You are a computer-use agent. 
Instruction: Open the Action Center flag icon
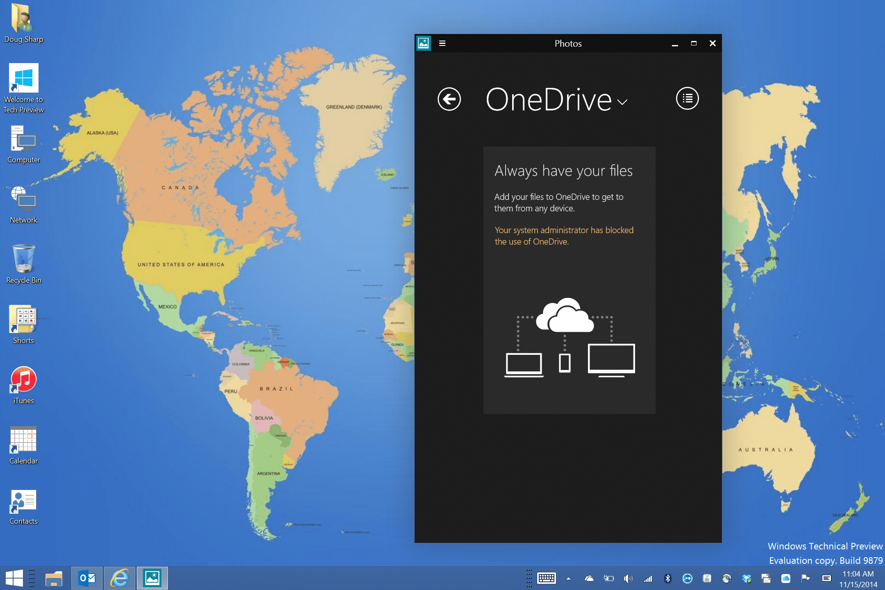806,579
